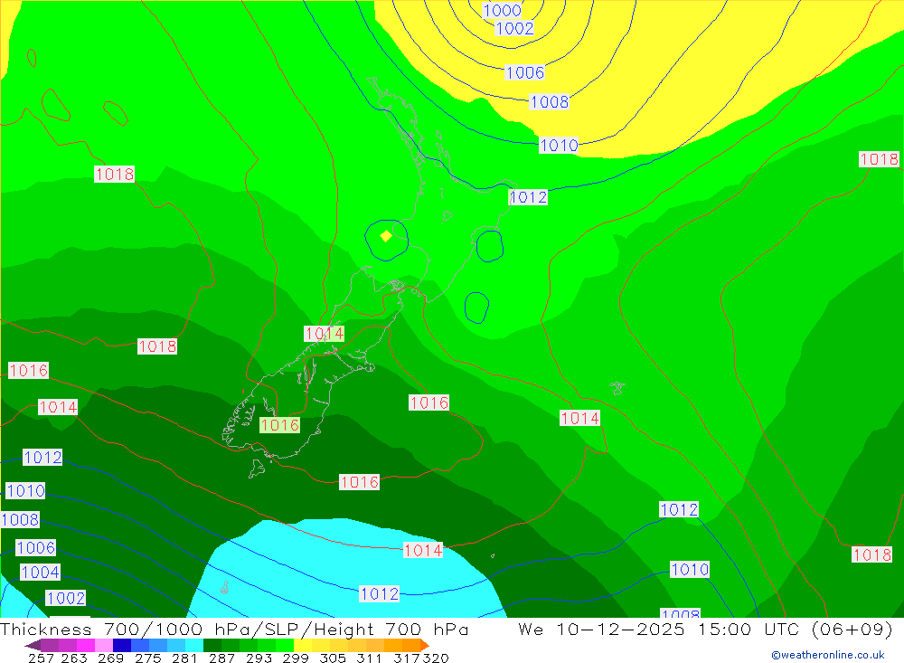Click the 1002 label below the 1004 label
Screen dimensions: 904x663
(66, 598)
